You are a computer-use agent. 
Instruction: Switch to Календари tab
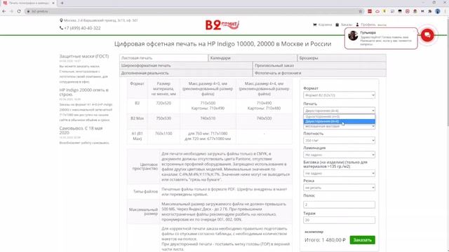tap(253, 57)
